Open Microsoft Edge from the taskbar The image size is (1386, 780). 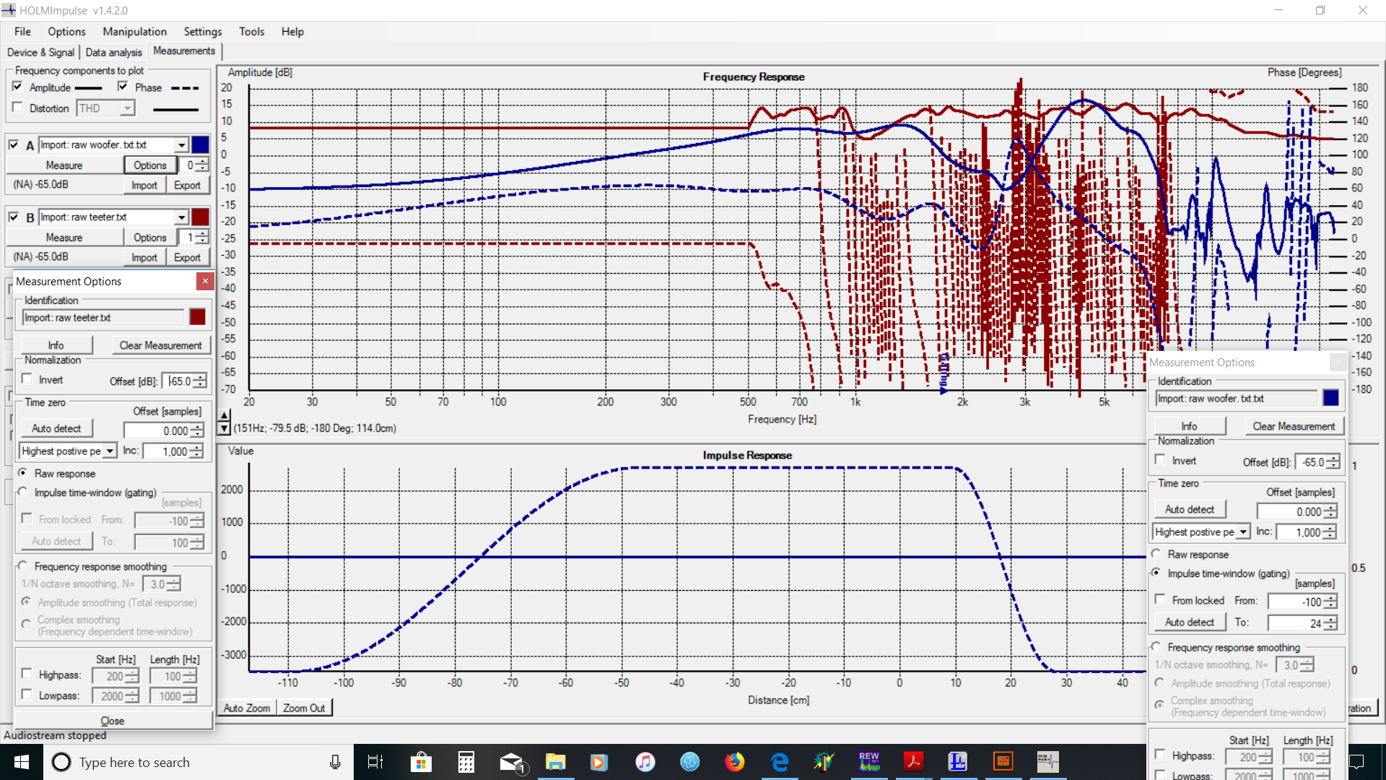pyautogui.click(x=780, y=762)
